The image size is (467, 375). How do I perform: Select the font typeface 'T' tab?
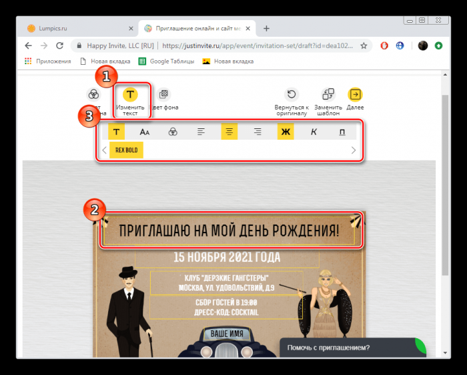117,132
